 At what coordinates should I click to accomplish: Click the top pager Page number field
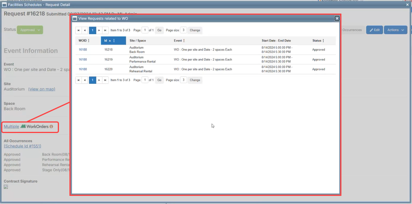click(145, 30)
